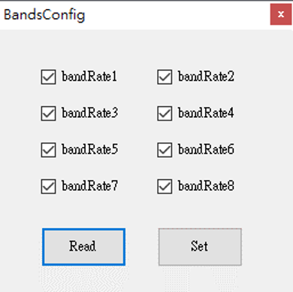Uncheck the bandRate1 checkbox box

(x=48, y=77)
